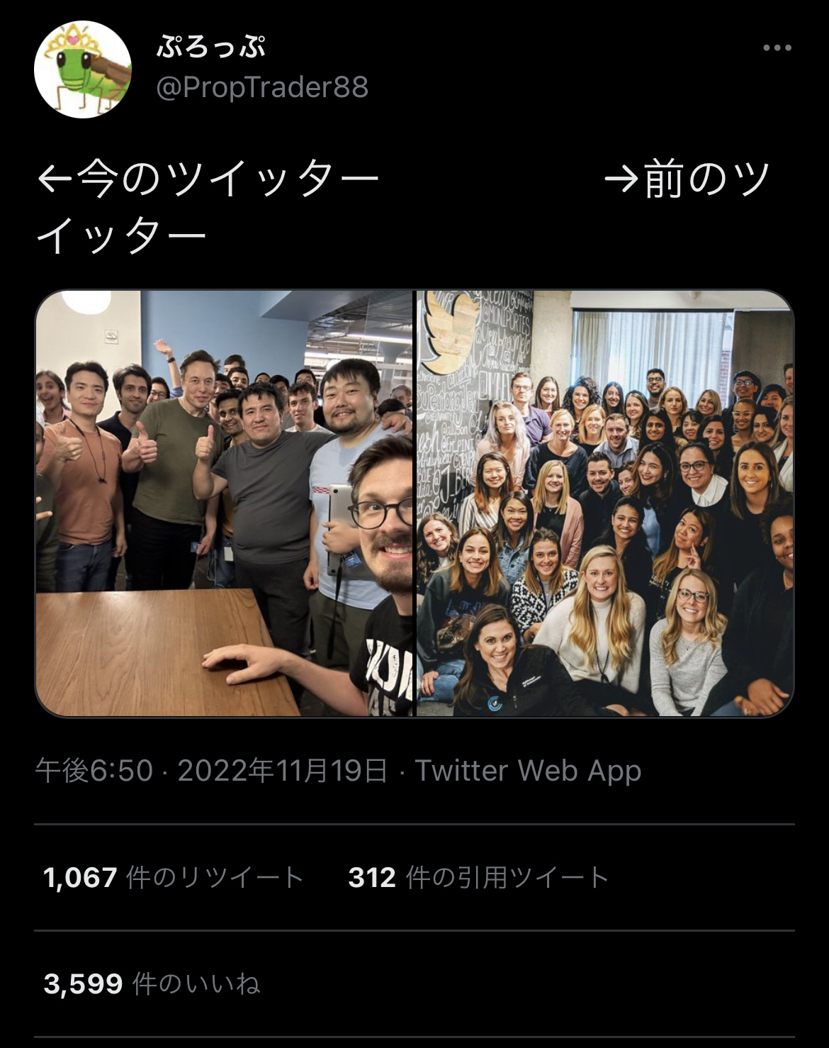View the 312 件の引用ツイート list
The width and height of the screenshot is (829, 1048).
(479, 878)
